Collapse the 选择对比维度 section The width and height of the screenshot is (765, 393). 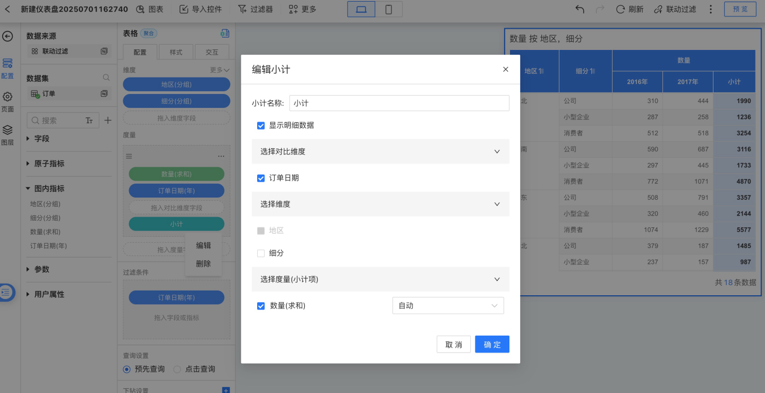point(497,151)
